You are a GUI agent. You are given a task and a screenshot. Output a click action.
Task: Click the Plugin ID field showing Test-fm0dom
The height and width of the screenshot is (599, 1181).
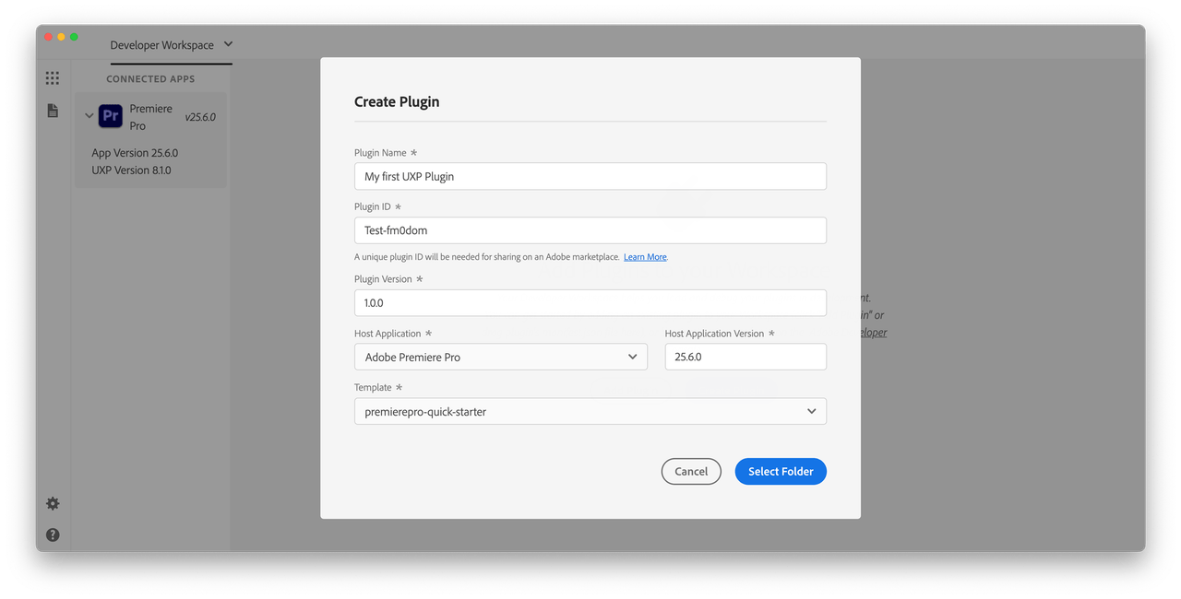click(x=590, y=229)
